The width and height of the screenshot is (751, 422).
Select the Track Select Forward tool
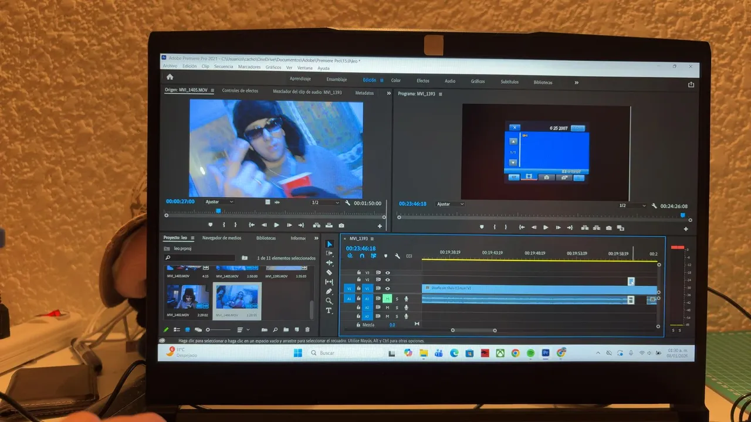tap(329, 253)
